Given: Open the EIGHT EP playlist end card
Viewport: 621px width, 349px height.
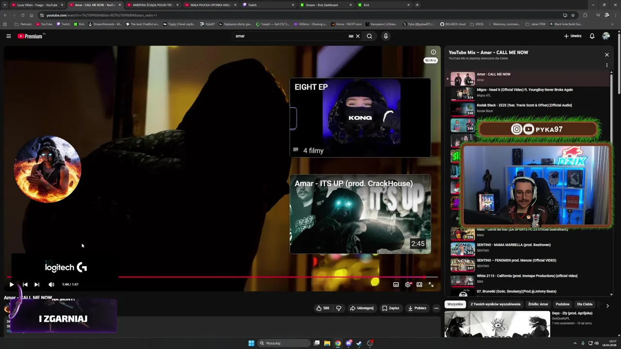Looking at the screenshot, I should coord(360,118).
